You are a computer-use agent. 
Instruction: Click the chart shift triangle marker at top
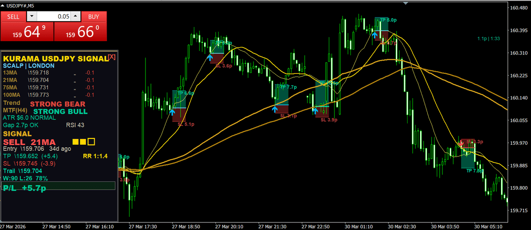(x=406, y=3)
